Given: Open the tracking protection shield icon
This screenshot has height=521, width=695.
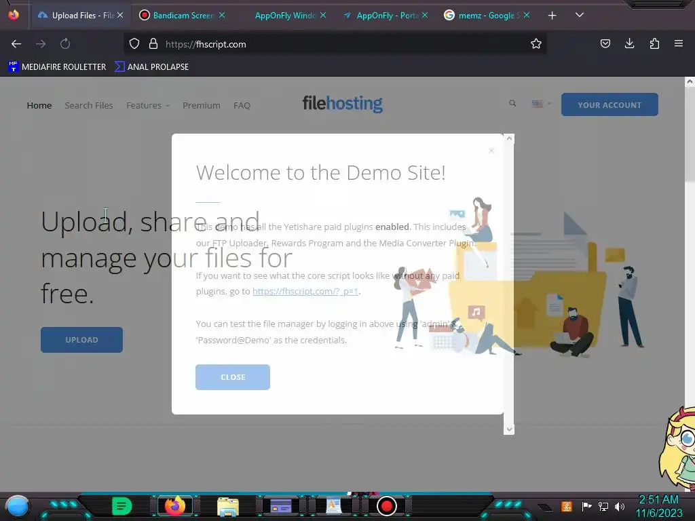Looking at the screenshot, I should pos(134,44).
